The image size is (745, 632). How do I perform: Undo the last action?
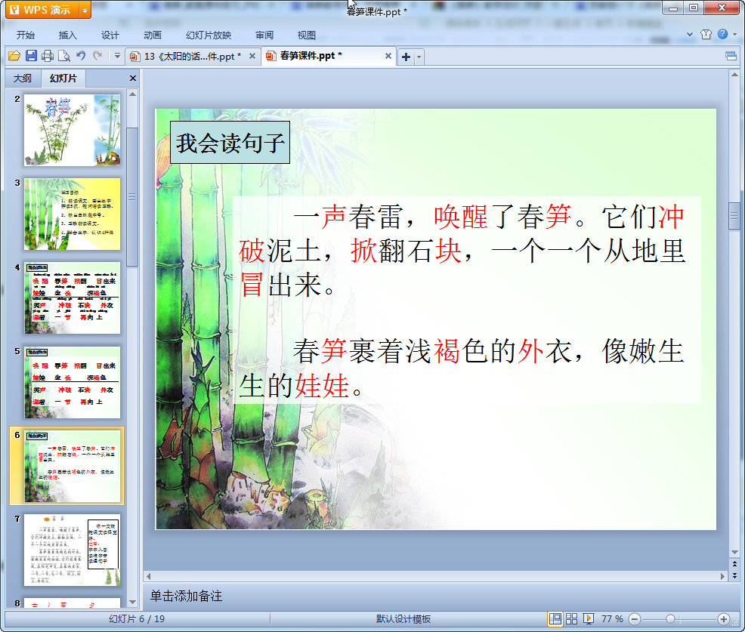pos(81,56)
